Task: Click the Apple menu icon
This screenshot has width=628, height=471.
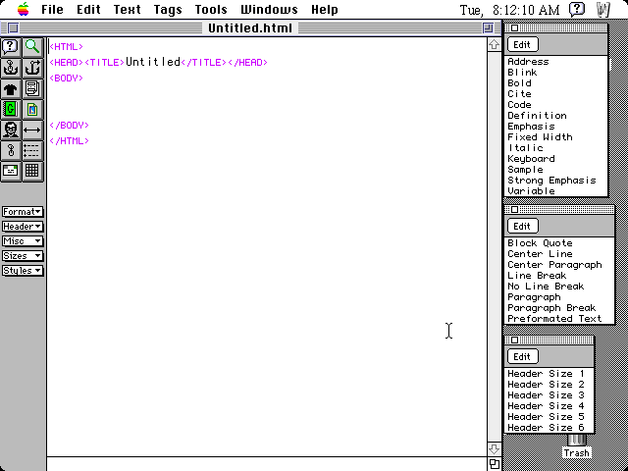Action: tap(22, 10)
